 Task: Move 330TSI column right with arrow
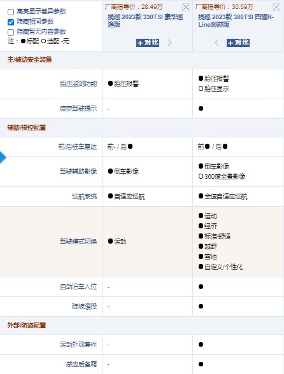click(170, 43)
